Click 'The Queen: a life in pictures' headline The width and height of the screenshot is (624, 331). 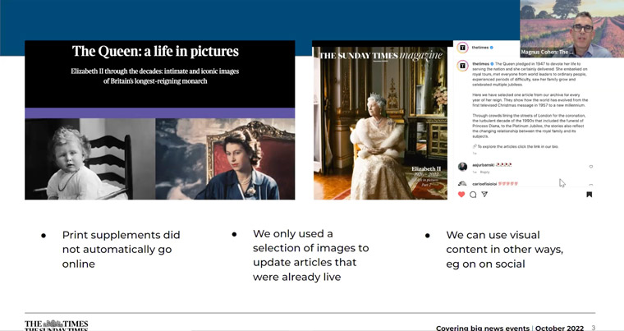[x=155, y=52]
